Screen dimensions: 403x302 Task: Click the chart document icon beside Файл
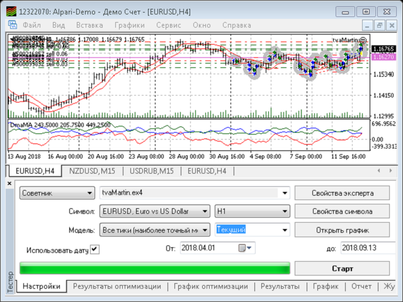13,25
